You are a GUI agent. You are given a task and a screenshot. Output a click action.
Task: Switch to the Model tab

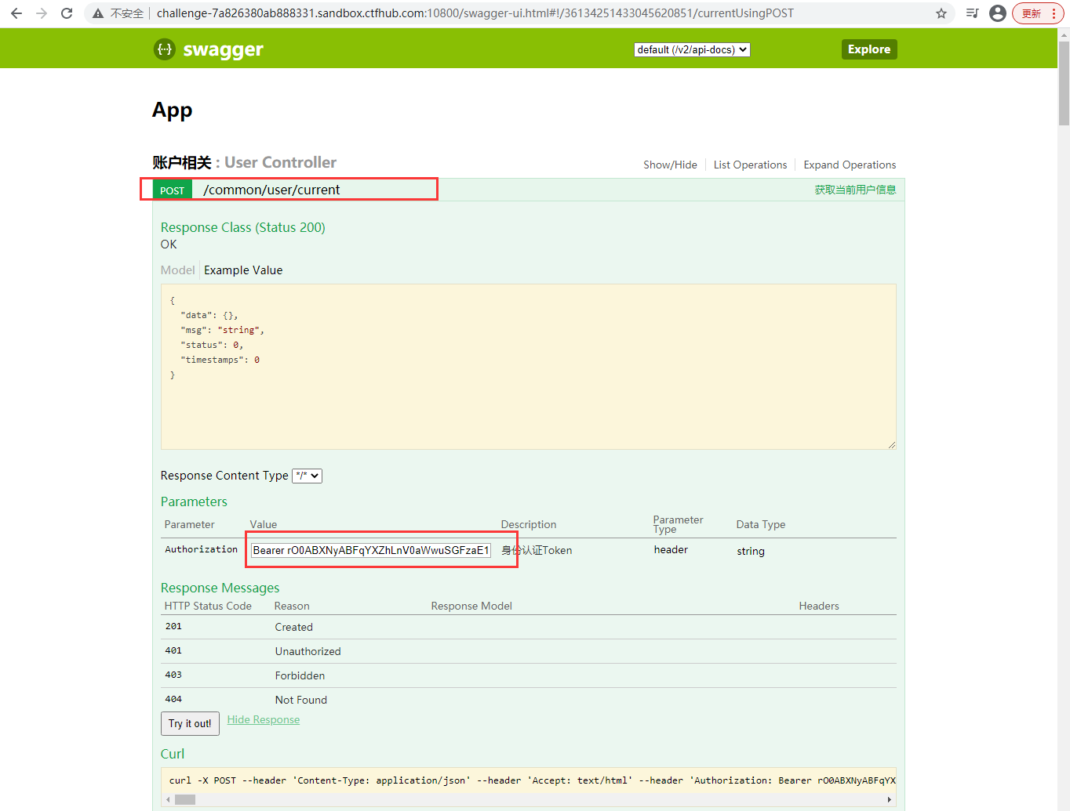(177, 270)
